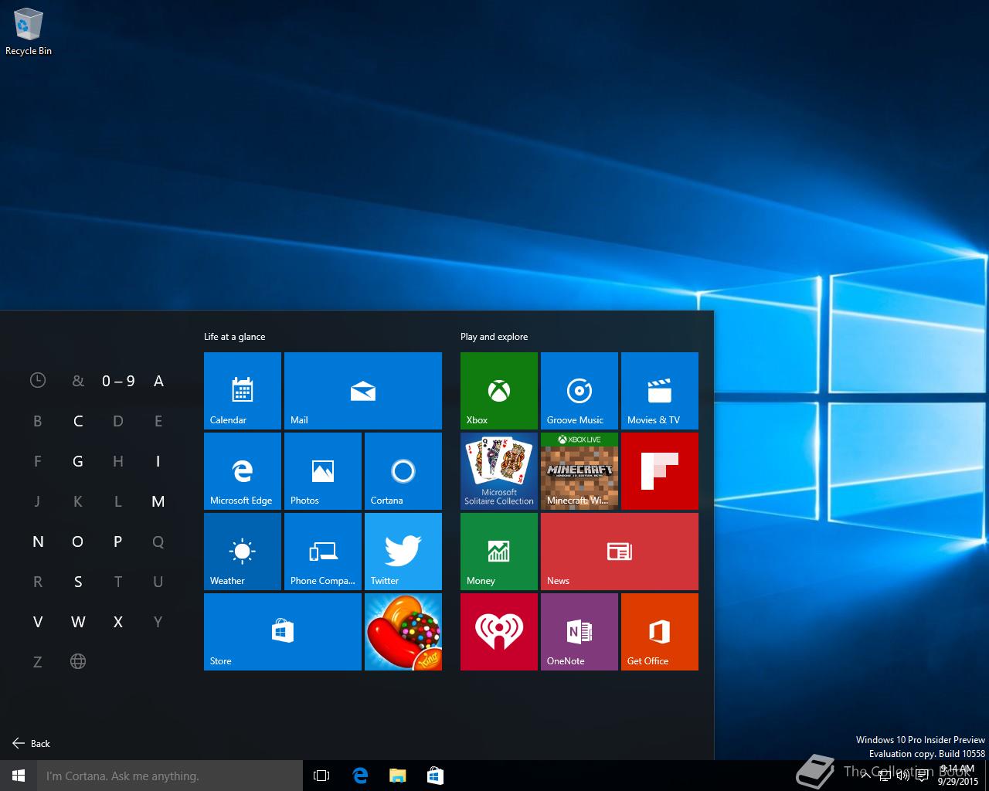Open the Weather tile

243,552
